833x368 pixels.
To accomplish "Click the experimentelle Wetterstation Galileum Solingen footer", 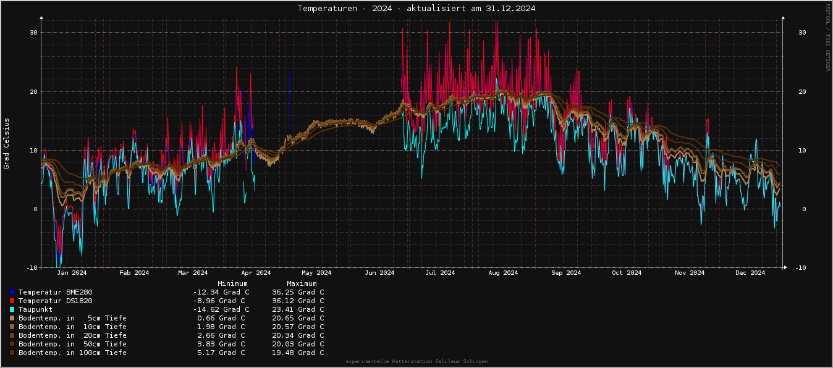I will [x=417, y=361].
